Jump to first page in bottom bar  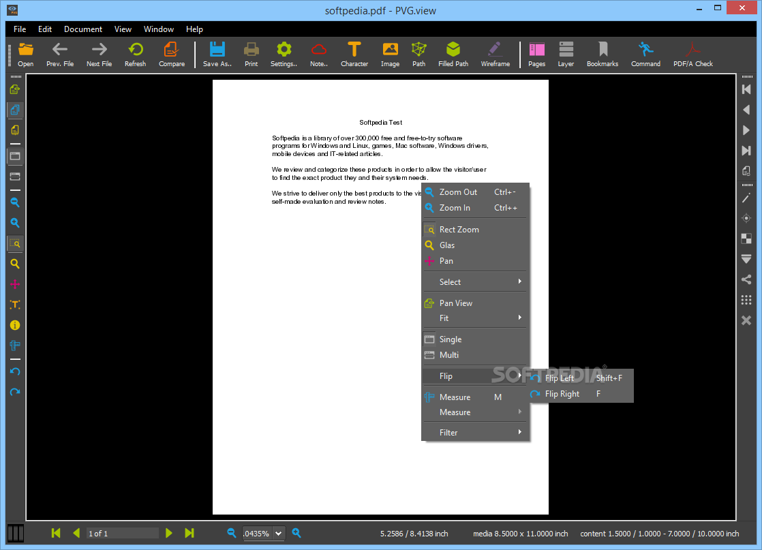point(56,533)
